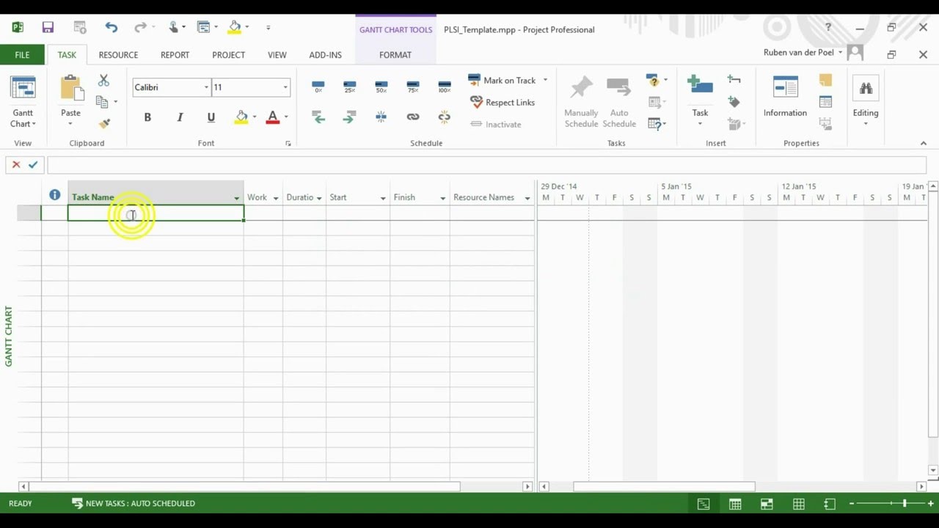Toggle Bold formatting
Viewport: 939px width, 528px height.
click(147, 117)
